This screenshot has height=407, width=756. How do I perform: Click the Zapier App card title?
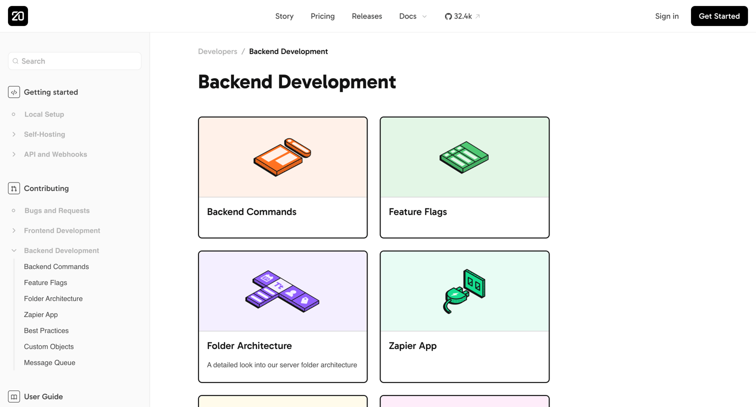[x=413, y=346]
